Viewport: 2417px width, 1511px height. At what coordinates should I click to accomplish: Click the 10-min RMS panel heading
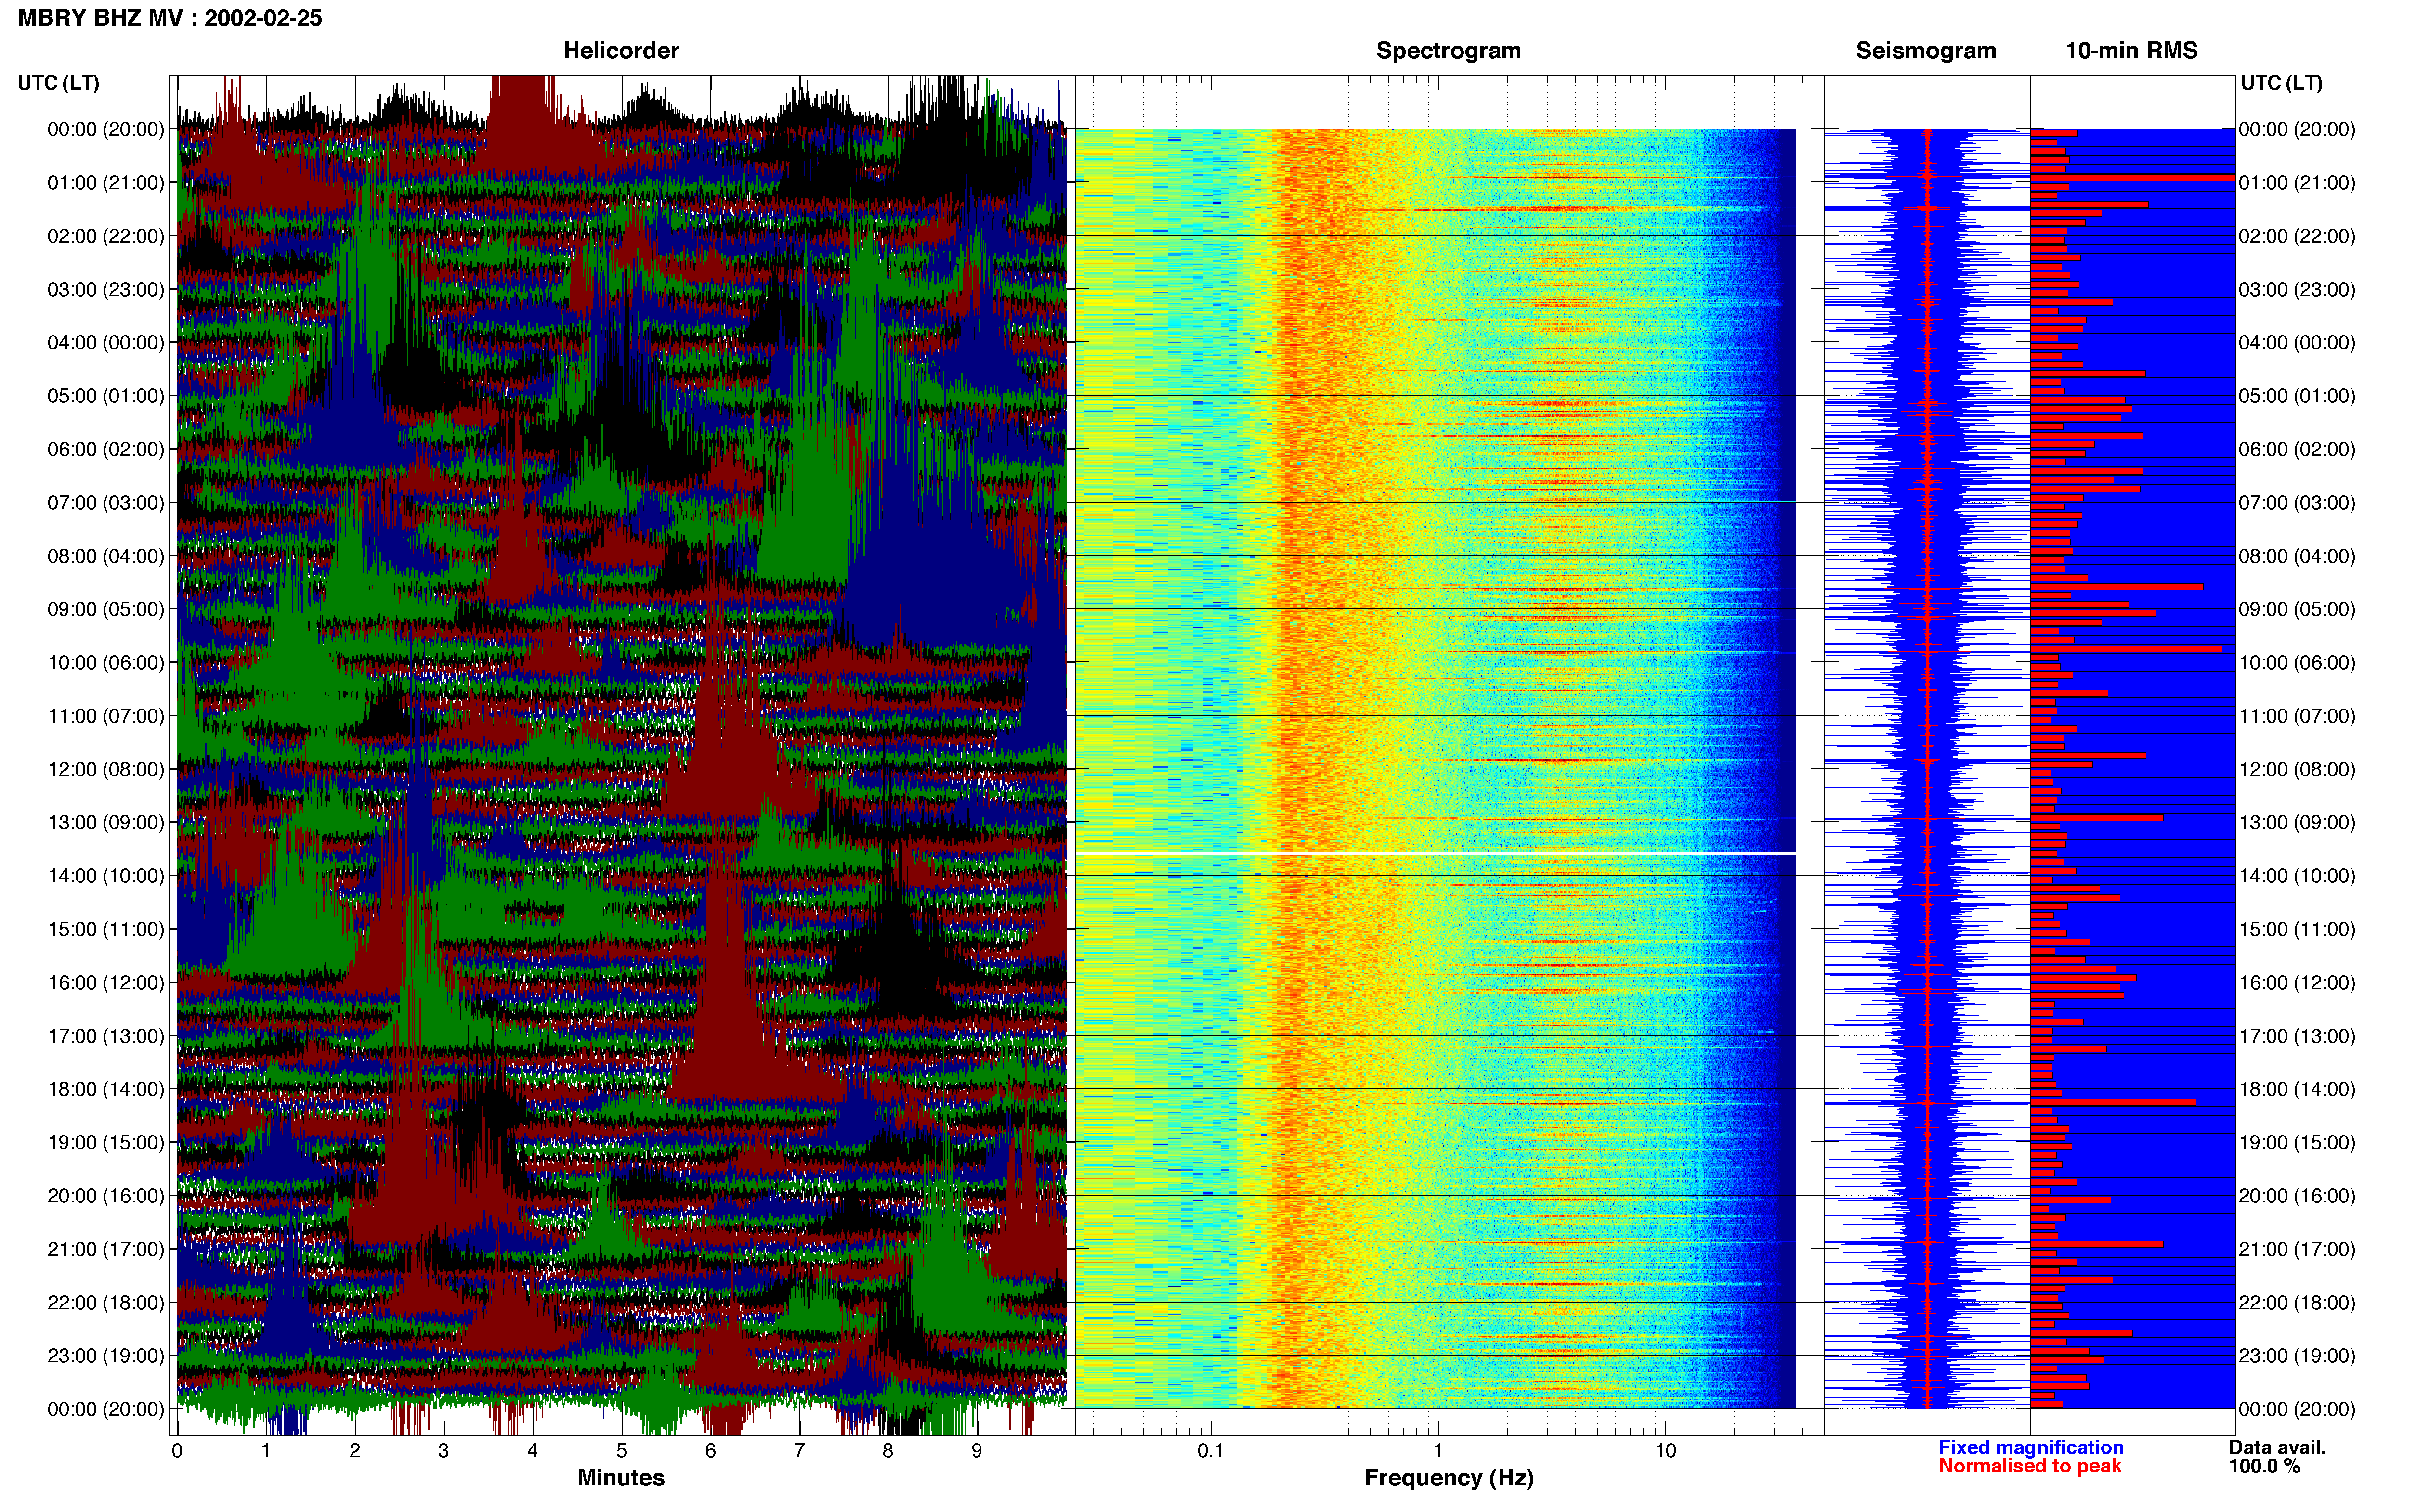[x=2131, y=50]
